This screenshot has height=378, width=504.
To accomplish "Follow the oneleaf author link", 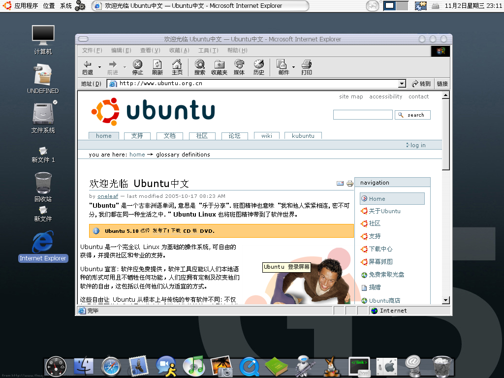I will [108, 196].
